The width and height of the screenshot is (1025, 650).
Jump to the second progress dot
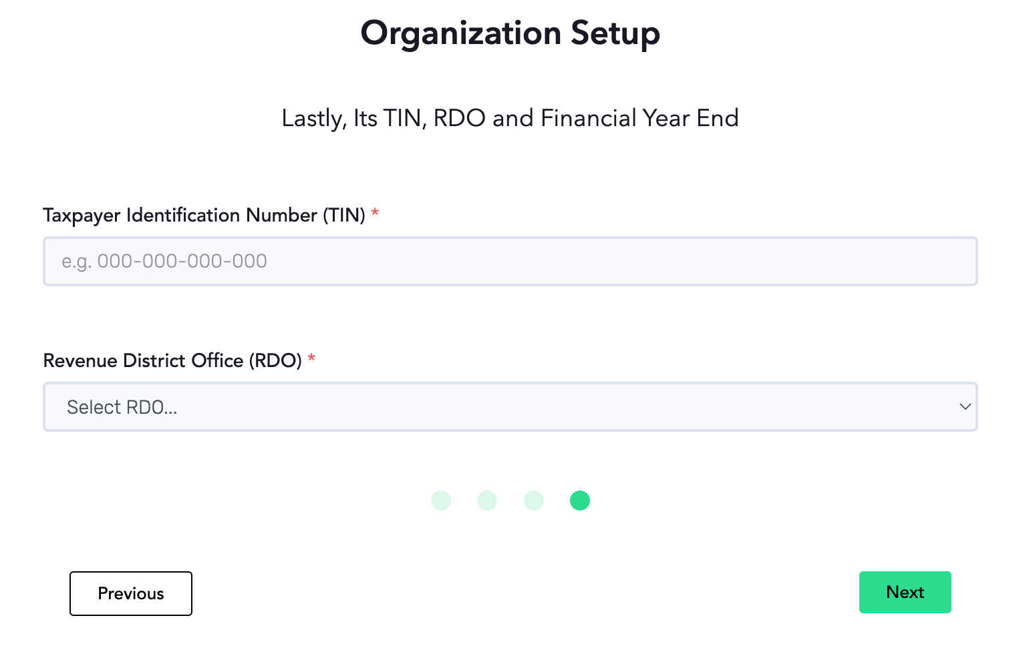pyautogui.click(x=487, y=501)
